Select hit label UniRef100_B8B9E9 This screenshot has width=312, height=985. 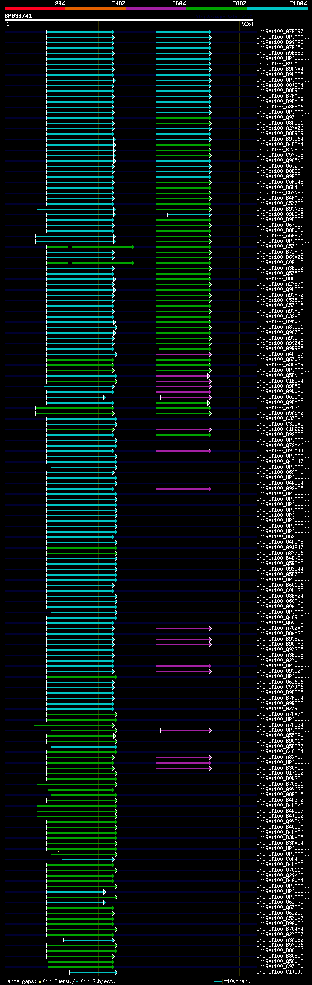[280, 134]
